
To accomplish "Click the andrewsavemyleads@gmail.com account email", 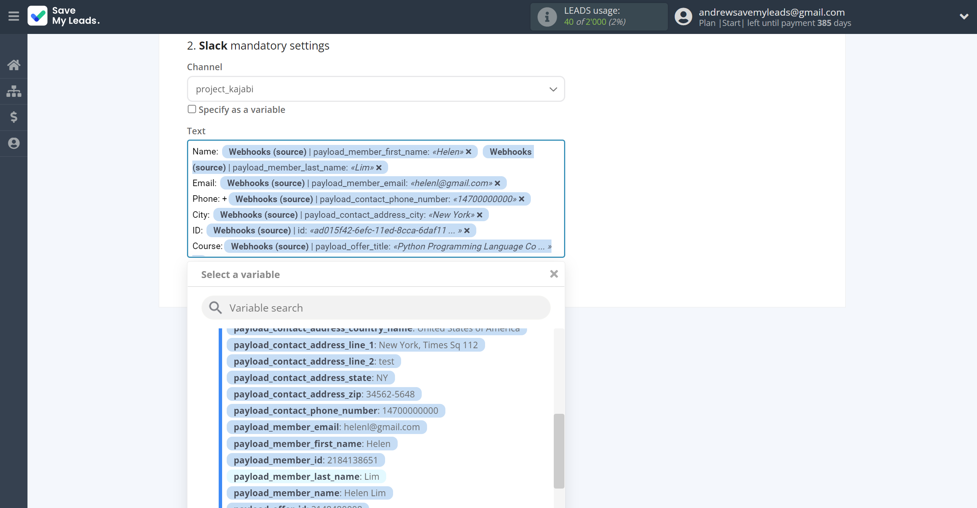I will (x=772, y=12).
